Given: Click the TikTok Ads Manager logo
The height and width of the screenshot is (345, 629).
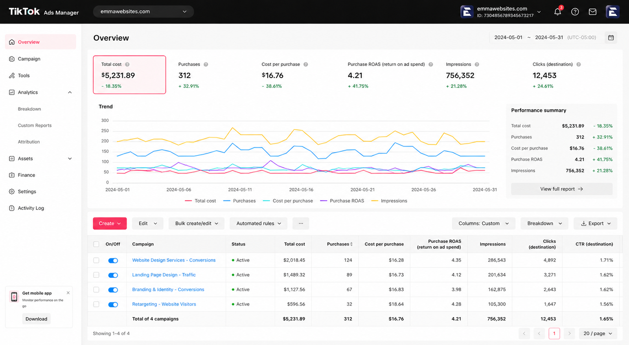Looking at the screenshot, I should (44, 12).
